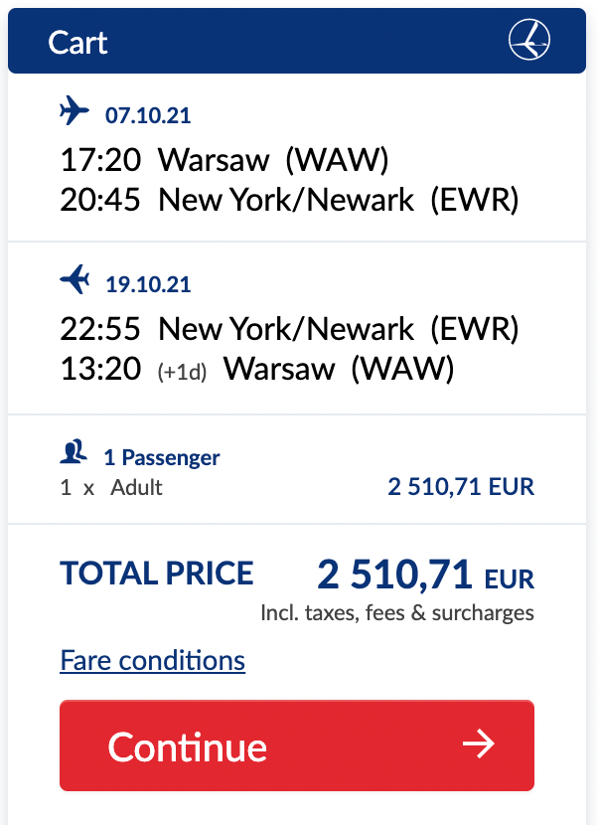This screenshot has width=598, height=825.
Task: Click the TOTAL PRICE amount
Action: coord(425,575)
